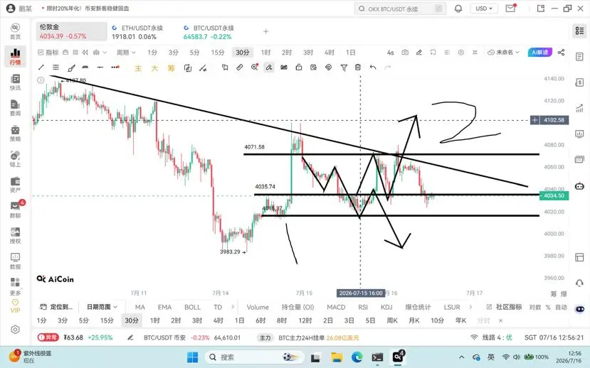This screenshot has width=590, height=368.
Task: Toggle the MA indicator
Action: point(140,307)
